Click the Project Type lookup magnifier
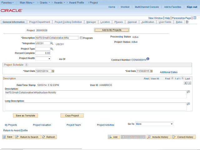This screenshot has width=200, height=150. click(x=52, y=49)
